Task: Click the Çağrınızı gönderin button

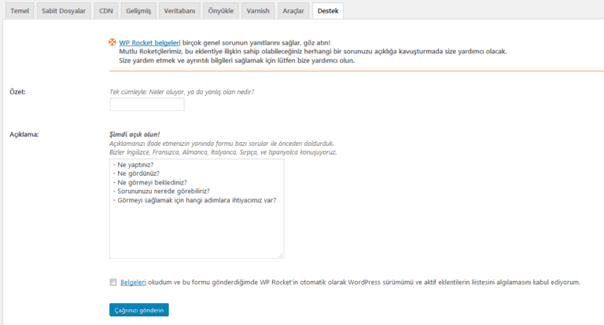Action: pos(139,310)
